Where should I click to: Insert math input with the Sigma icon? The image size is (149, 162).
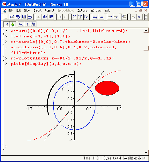click(x=74, y=17)
